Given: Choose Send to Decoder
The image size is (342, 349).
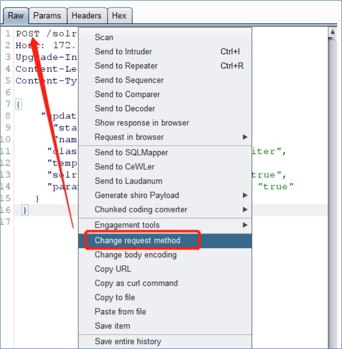Looking at the screenshot, I should click(165, 108).
